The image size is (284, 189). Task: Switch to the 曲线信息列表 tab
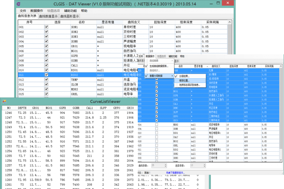[x=27, y=16]
